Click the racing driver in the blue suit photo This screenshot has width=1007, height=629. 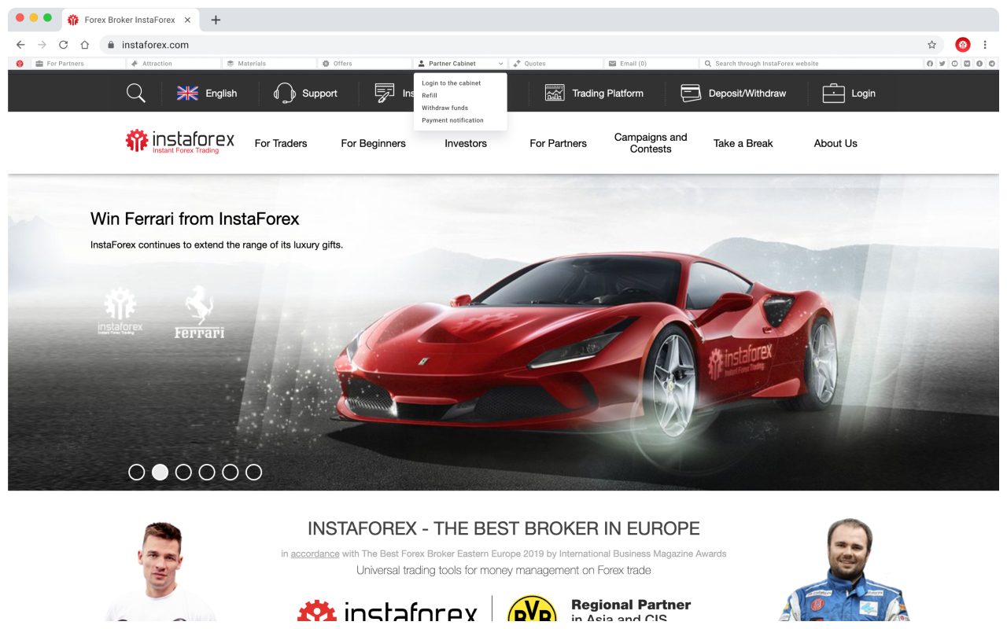click(845, 570)
